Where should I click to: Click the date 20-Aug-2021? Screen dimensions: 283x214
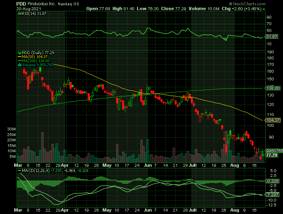pyautogui.click(x=29, y=8)
